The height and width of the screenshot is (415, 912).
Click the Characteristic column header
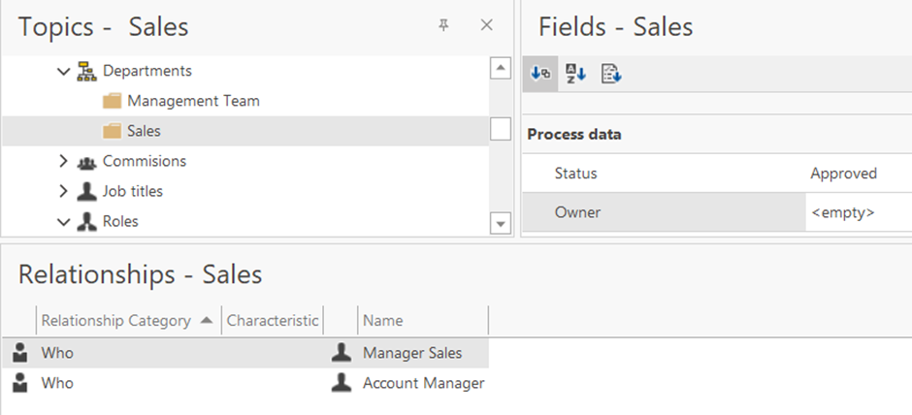(x=273, y=320)
